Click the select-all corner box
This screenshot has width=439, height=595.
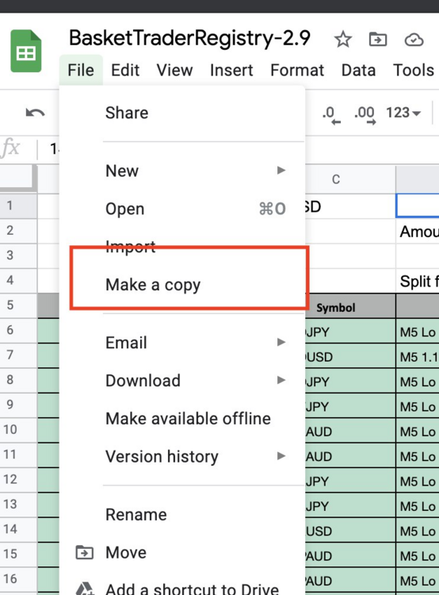tap(18, 178)
